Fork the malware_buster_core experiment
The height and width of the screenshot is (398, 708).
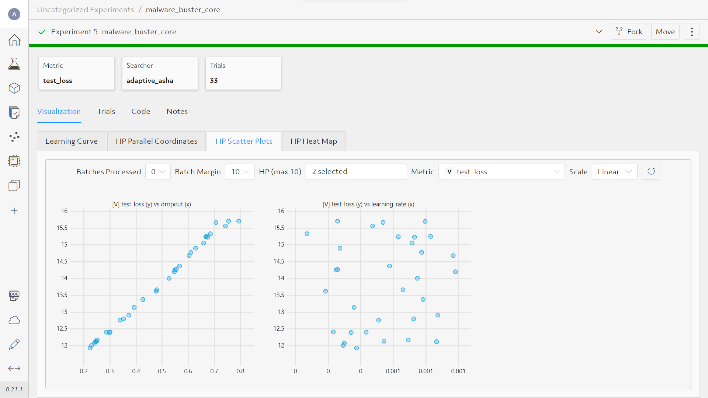[x=629, y=32]
